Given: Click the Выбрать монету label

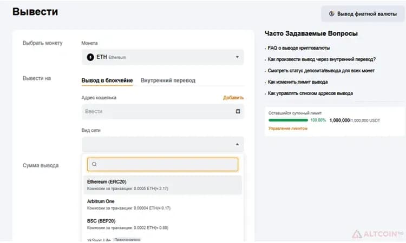Looking at the screenshot, I should click(42, 43).
